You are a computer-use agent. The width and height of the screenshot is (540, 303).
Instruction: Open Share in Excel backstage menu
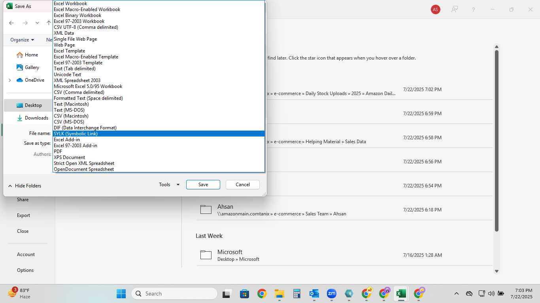[23, 200]
